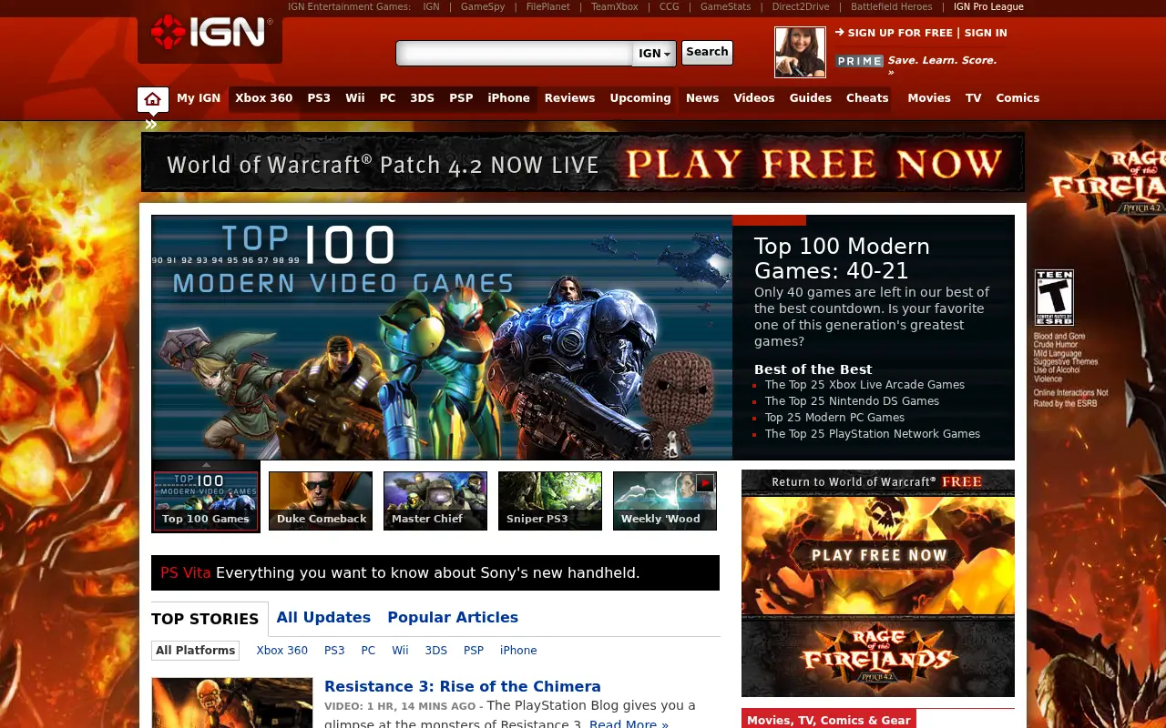Go to the Movies section

929,98
